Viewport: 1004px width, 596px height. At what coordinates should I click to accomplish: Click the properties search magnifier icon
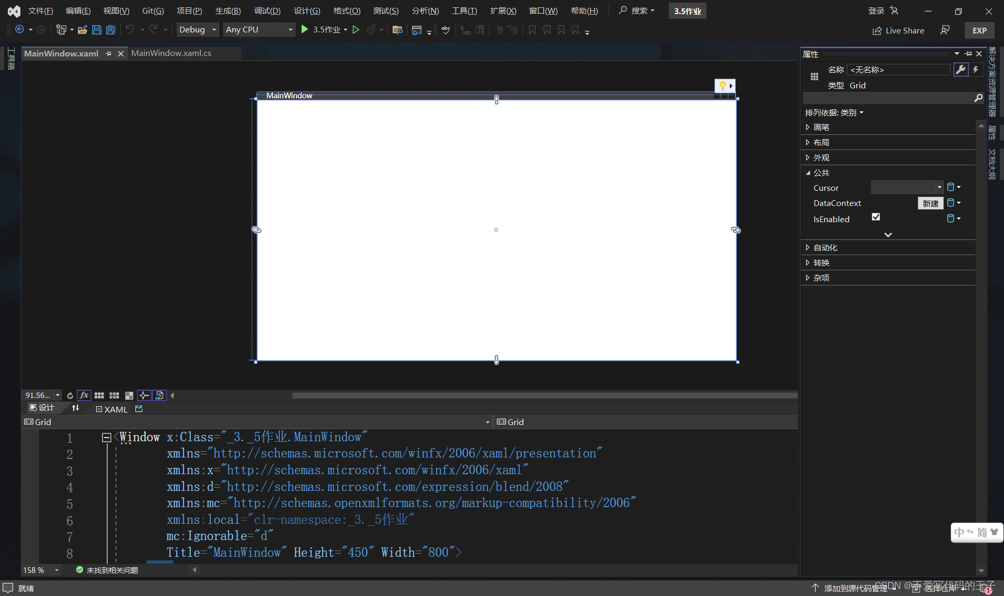pos(978,98)
